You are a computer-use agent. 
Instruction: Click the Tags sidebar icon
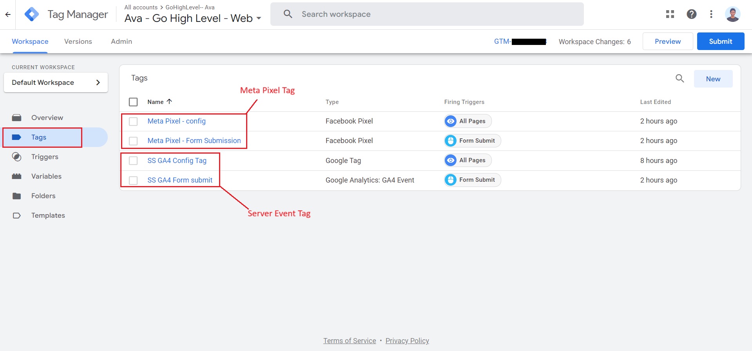point(16,137)
